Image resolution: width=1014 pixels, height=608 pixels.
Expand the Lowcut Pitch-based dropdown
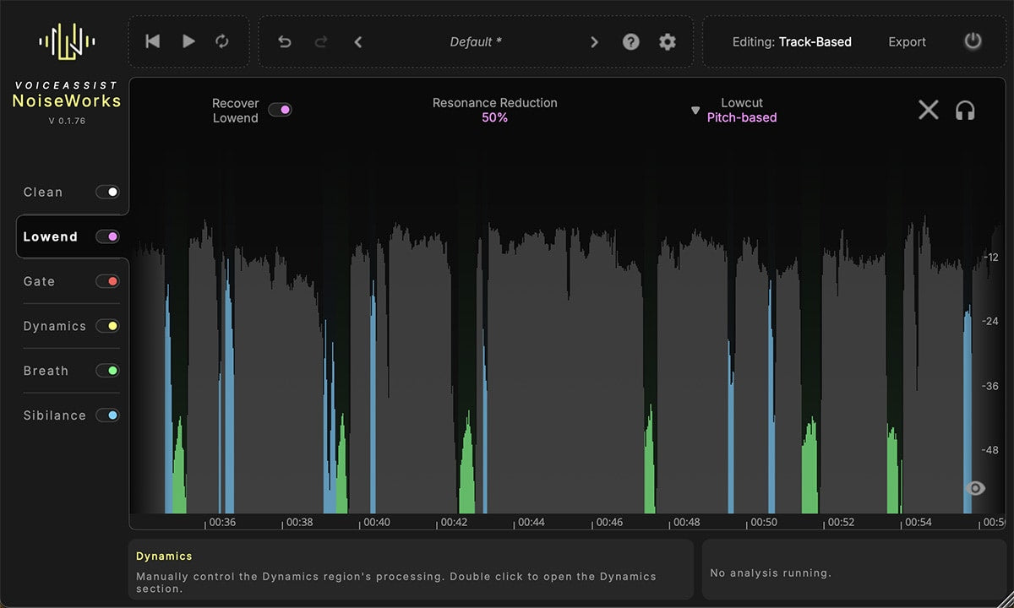[695, 111]
